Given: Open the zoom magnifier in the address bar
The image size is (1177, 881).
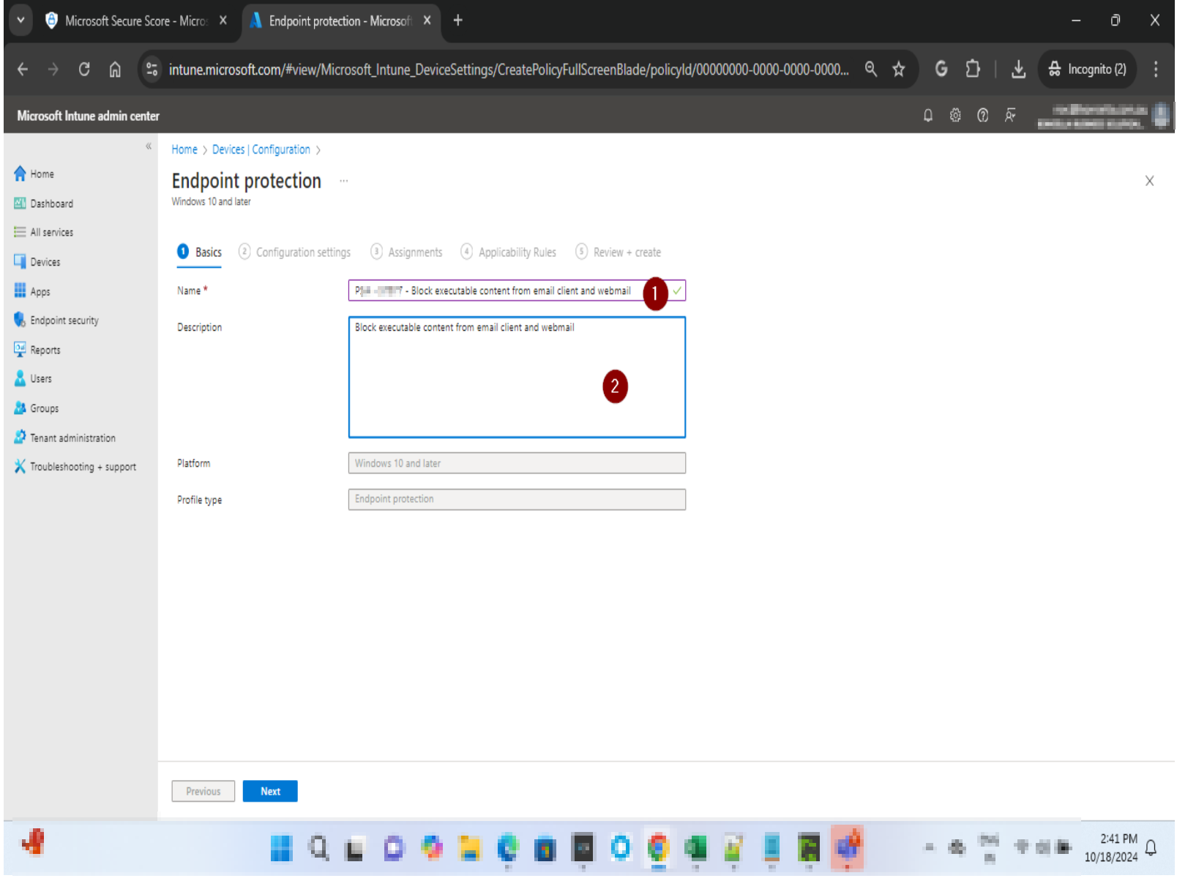Looking at the screenshot, I should [x=871, y=70].
